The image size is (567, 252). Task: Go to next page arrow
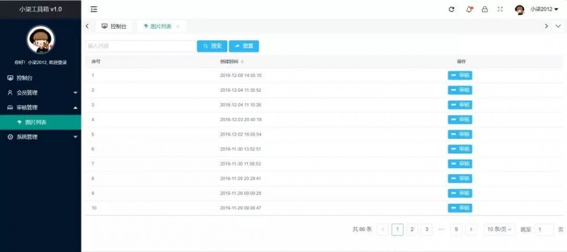click(x=471, y=229)
